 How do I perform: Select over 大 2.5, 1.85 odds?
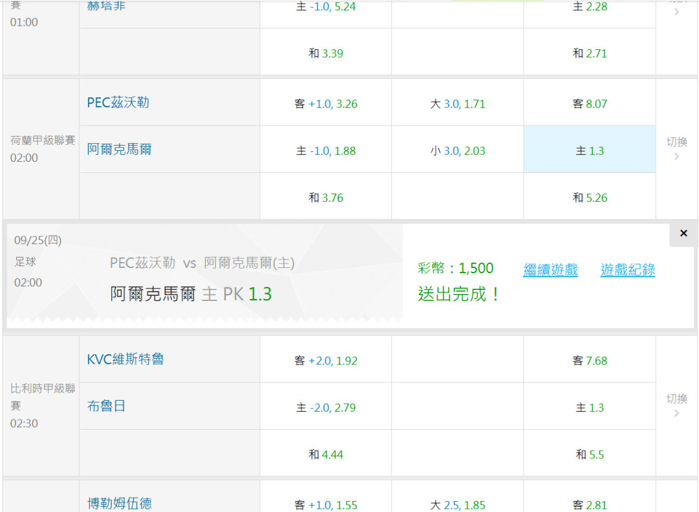(x=458, y=504)
